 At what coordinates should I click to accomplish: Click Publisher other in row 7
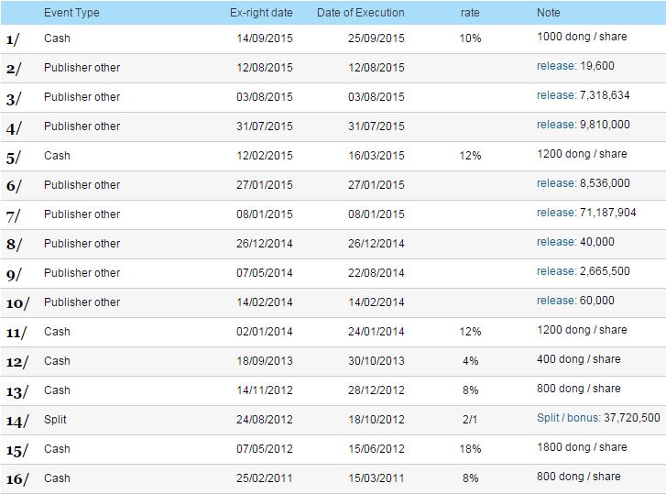coord(82,214)
